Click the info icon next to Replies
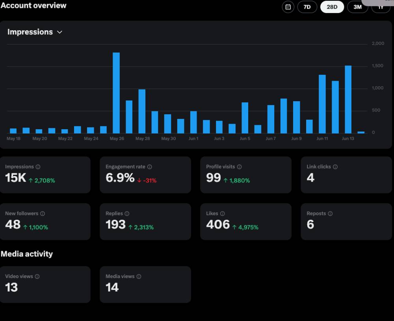This screenshot has height=321, width=394. coord(127,213)
